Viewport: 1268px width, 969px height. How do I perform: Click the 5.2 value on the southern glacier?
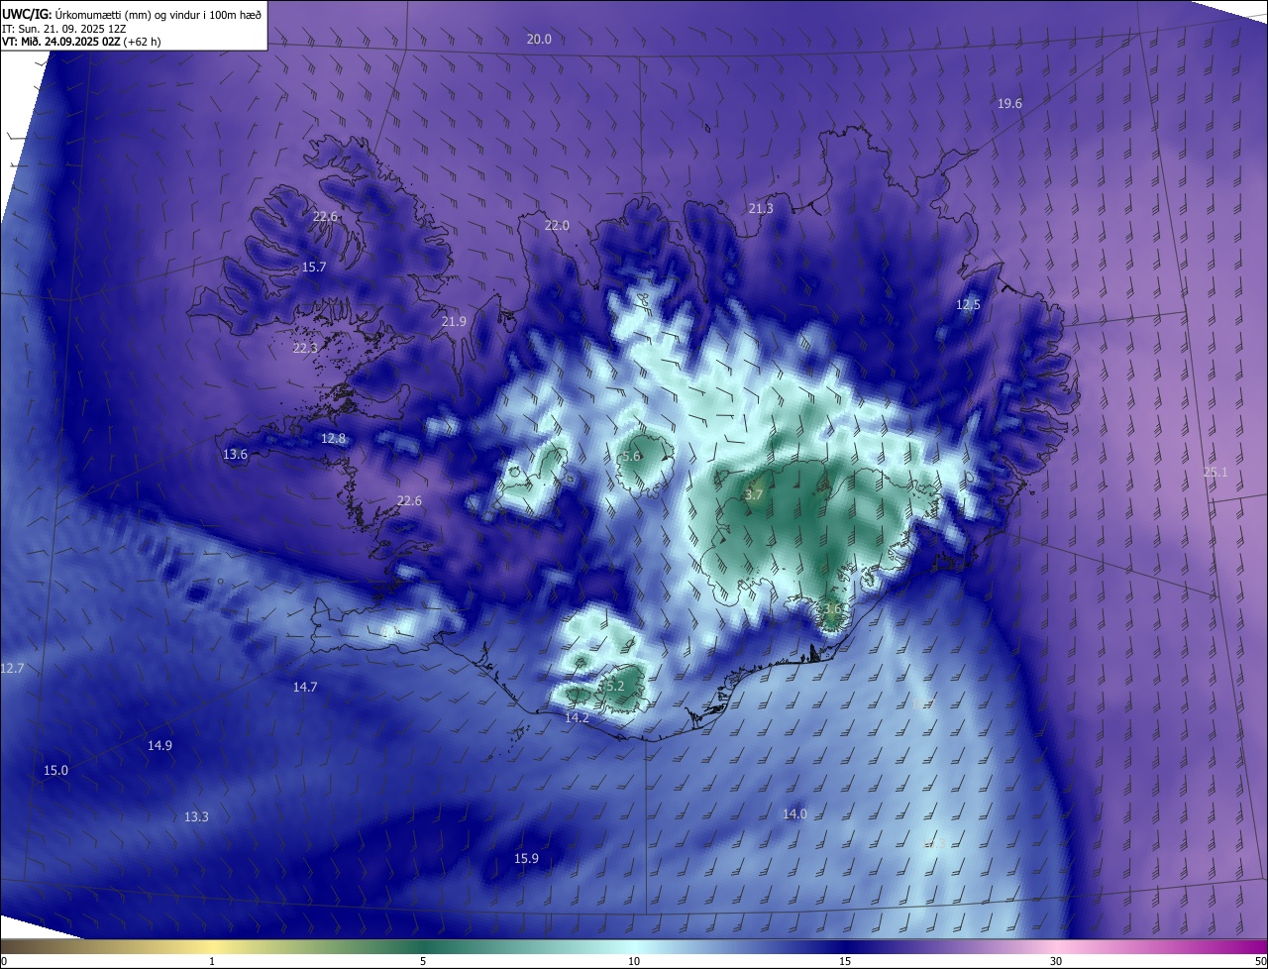coord(614,686)
